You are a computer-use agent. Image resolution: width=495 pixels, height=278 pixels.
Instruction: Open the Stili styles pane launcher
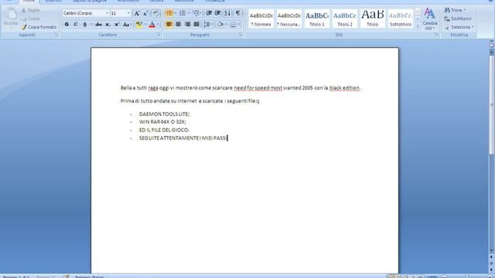tap(436, 35)
